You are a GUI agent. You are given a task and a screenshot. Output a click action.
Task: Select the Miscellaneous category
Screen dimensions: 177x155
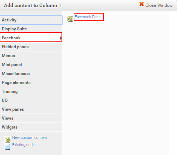(x=31, y=74)
